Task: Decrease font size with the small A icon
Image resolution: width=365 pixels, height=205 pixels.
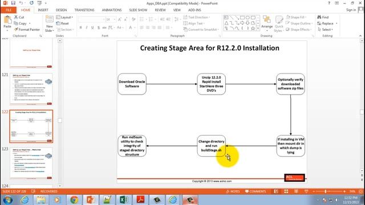Action: (x=125, y=19)
